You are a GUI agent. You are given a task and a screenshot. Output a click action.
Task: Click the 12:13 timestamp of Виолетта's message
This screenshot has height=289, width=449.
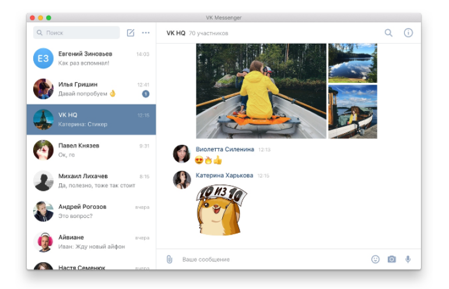tap(264, 149)
